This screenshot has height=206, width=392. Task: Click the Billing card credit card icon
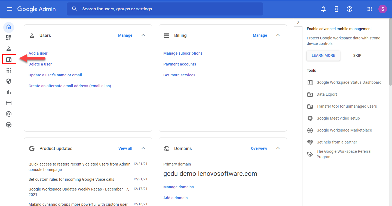167,36
